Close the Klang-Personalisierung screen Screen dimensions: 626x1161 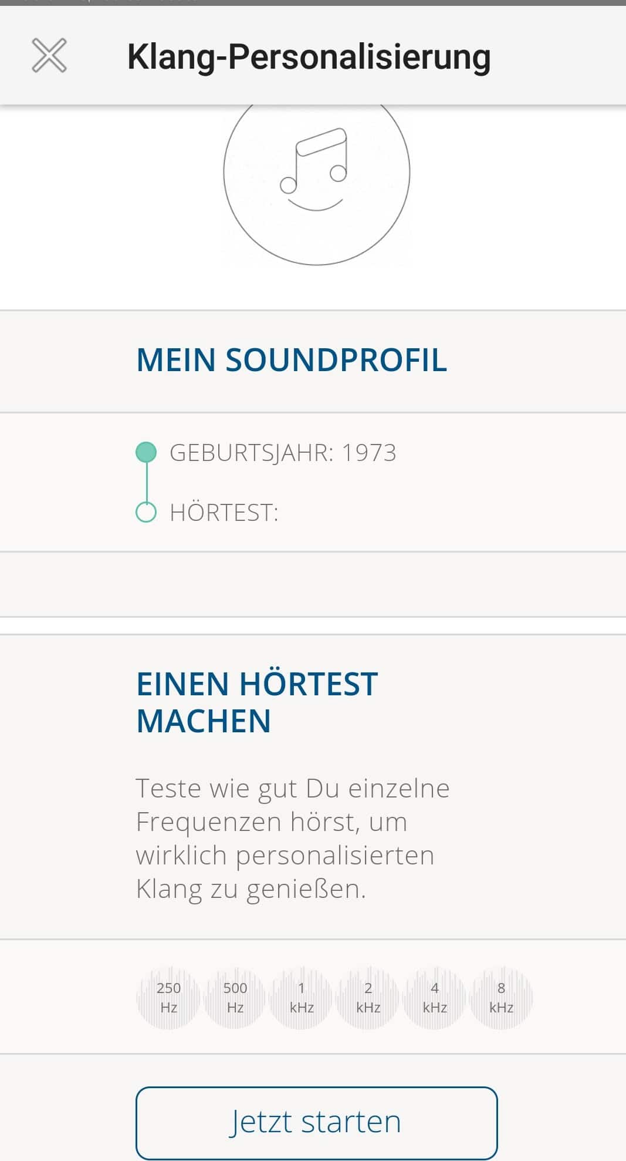pyautogui.click(x=49, y=55)
